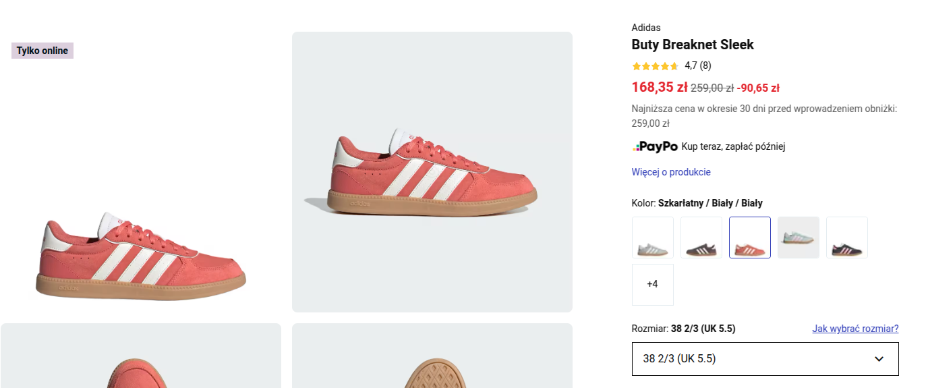Viewport: 928px width, 388px height.
Task: Open the bottom-left top-view shoe image
Action: tap(140, 356)
